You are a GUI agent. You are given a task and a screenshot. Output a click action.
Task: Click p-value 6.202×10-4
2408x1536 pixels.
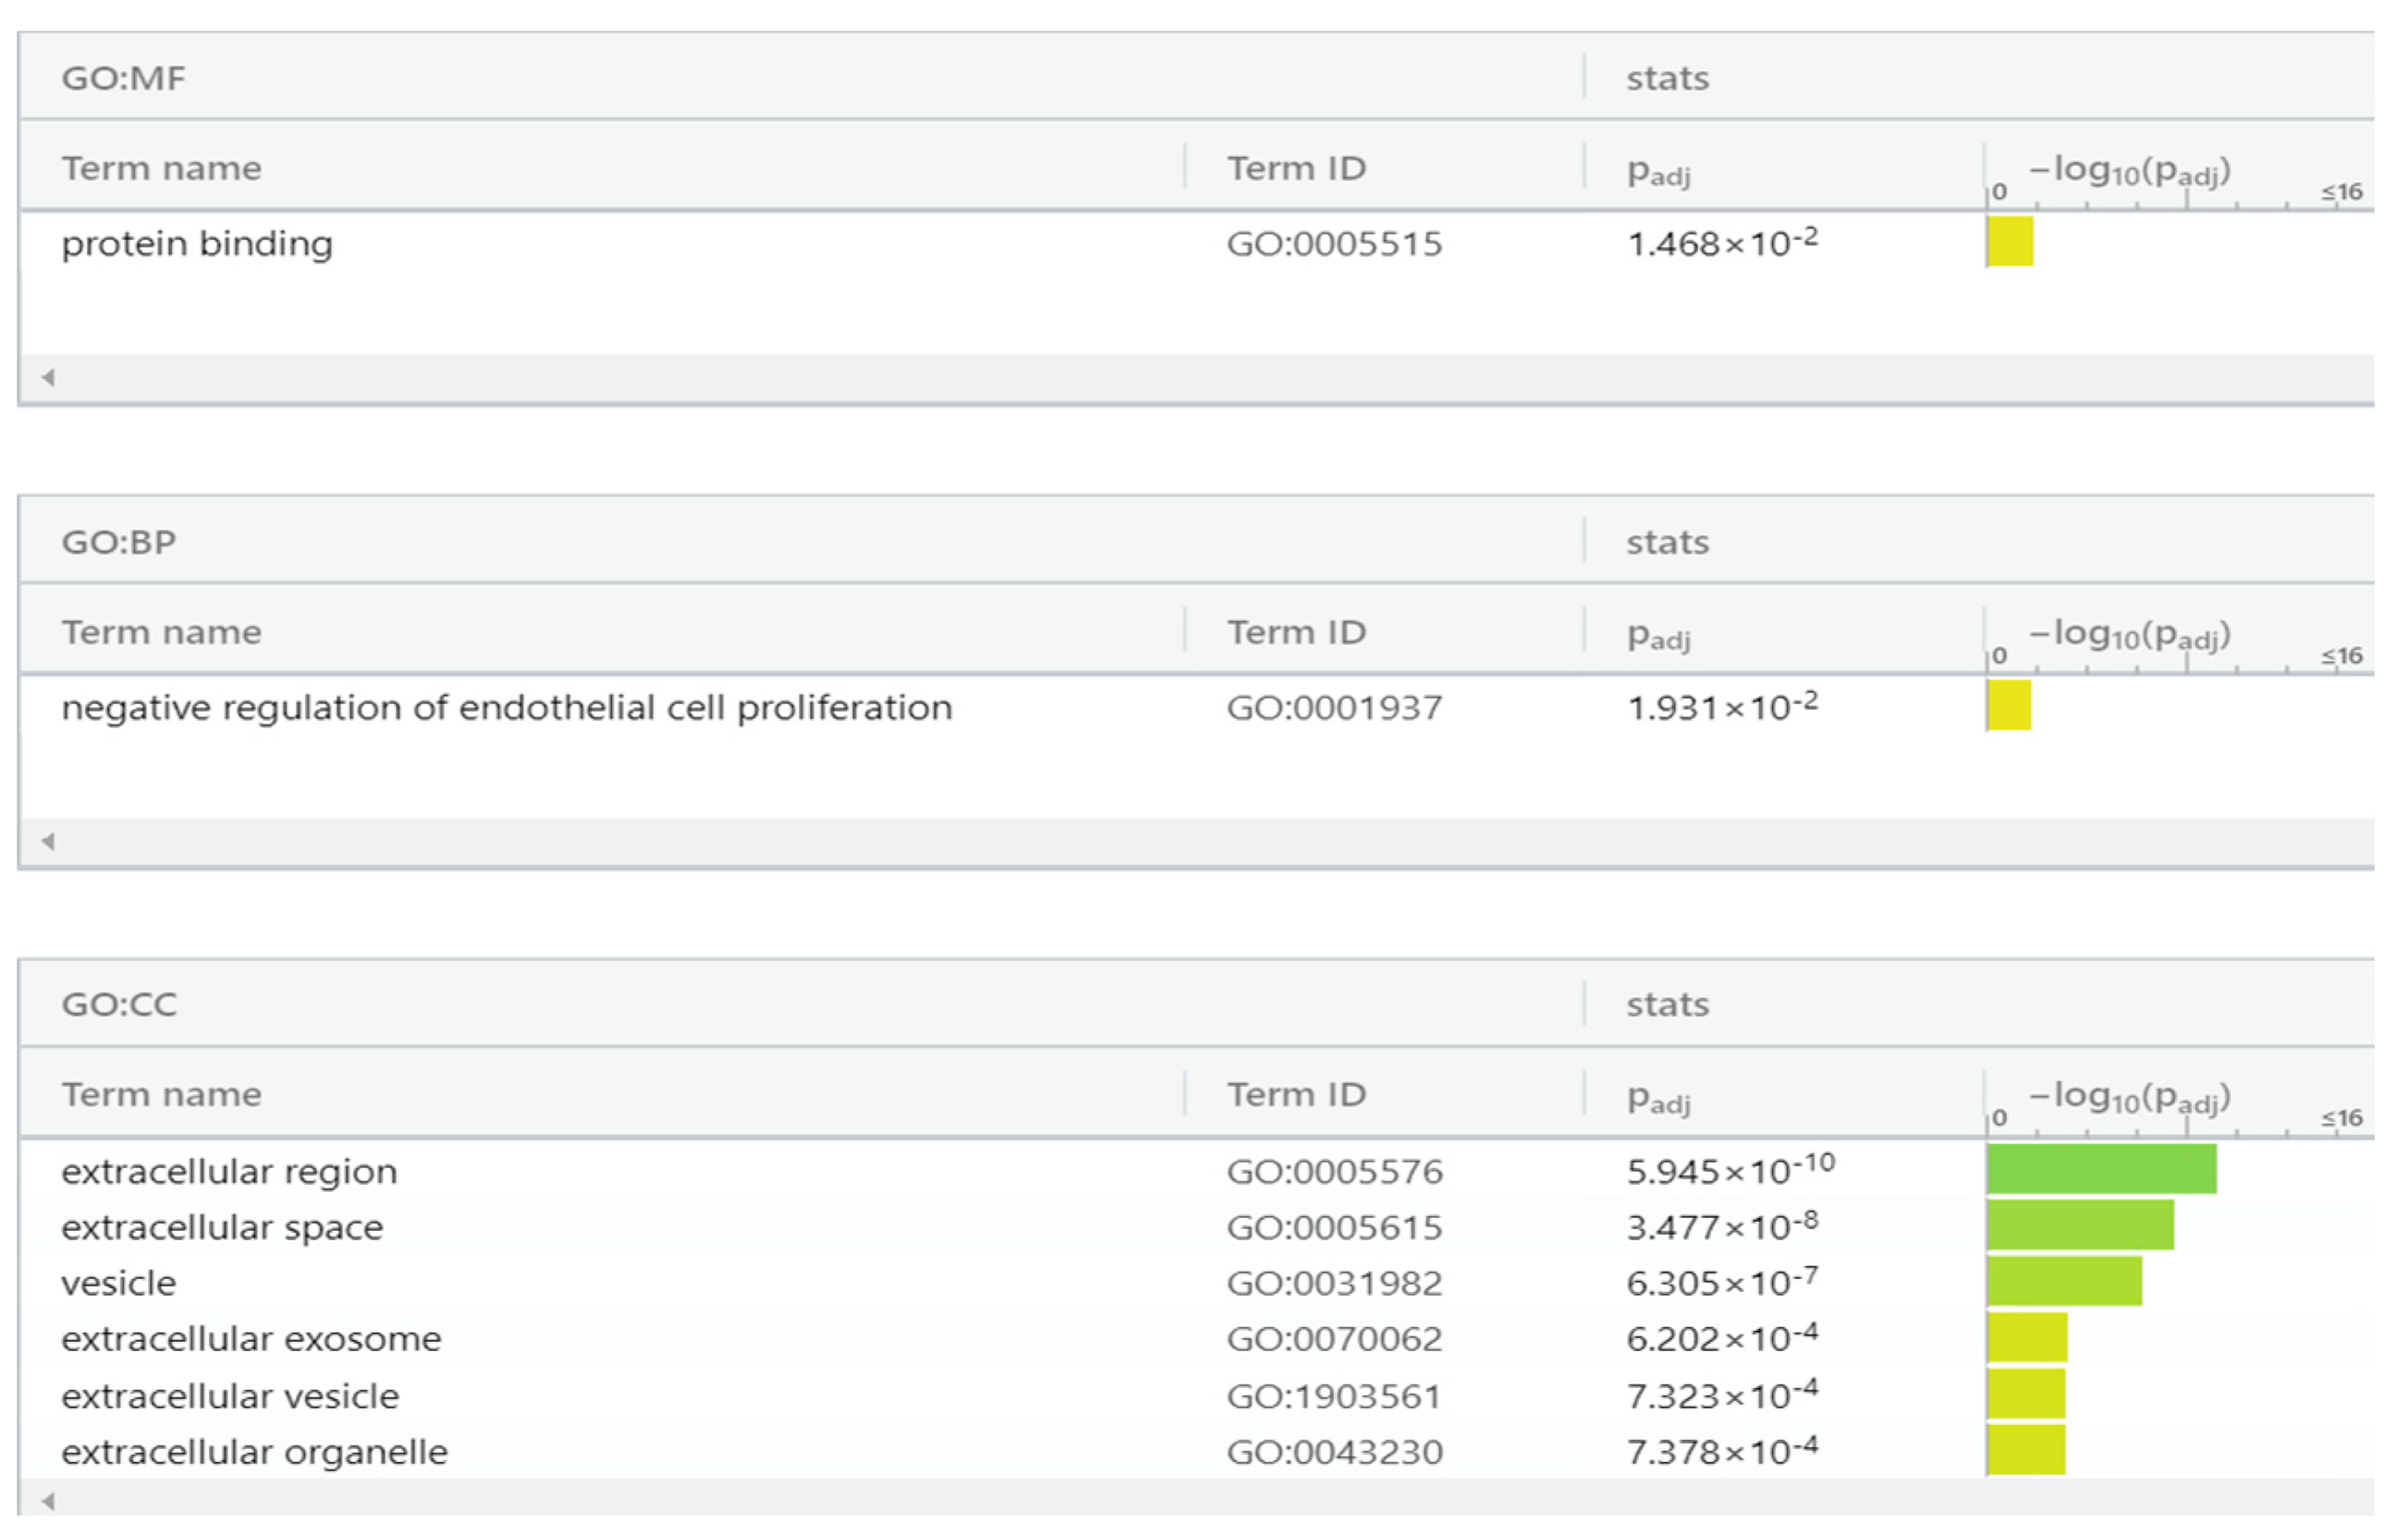(x=1722, y=1337)
